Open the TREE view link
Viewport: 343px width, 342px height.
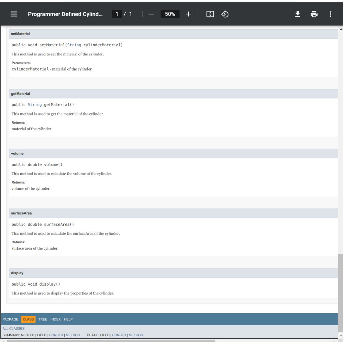[43, 319]
